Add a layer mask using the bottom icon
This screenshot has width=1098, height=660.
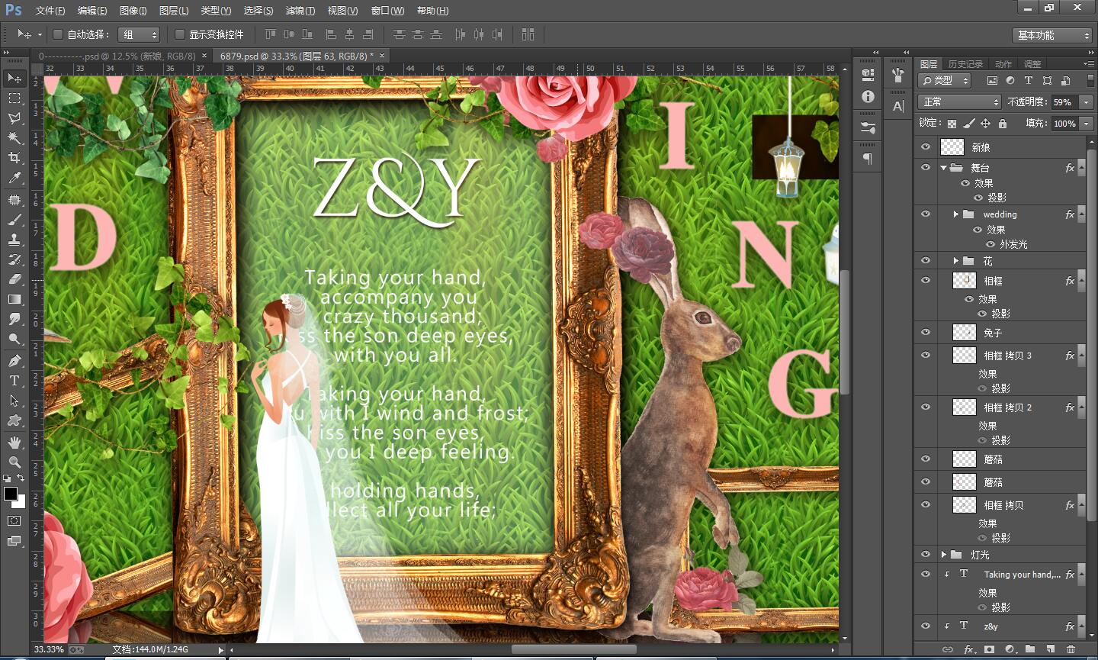[x=989, y=649]
